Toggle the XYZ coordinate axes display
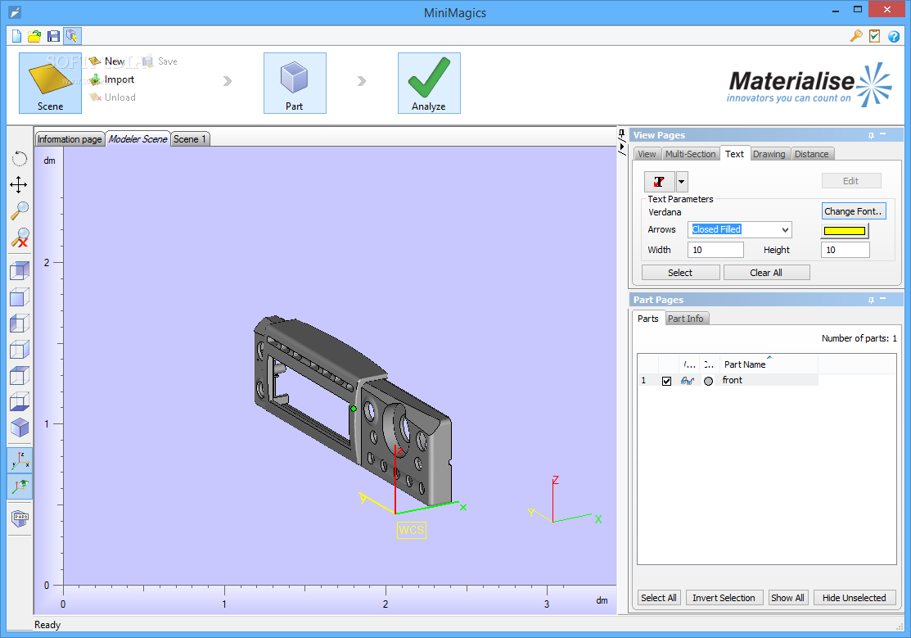The height and width of the screenshot is (638, 911). [20, 460]
